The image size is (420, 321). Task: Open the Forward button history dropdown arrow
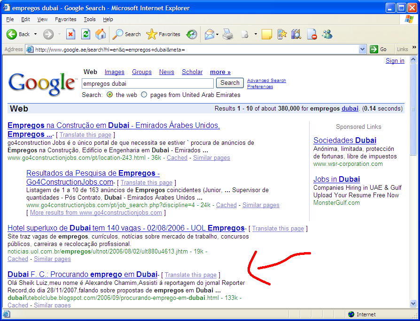point(60,34)
